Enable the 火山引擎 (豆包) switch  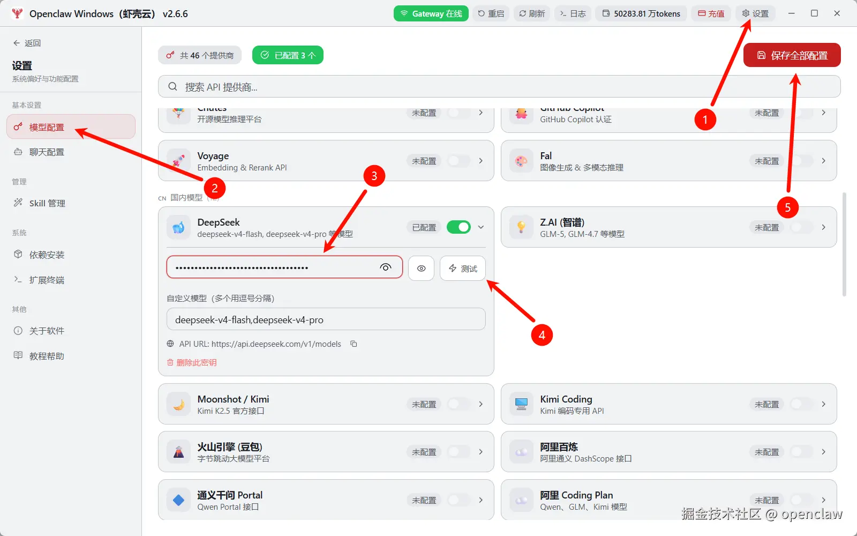[458, 452]
